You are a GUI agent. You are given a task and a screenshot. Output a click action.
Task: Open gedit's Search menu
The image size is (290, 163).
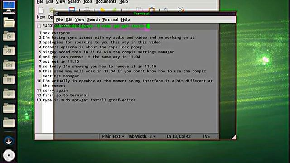pyautogui.click(x=74, y=2)
